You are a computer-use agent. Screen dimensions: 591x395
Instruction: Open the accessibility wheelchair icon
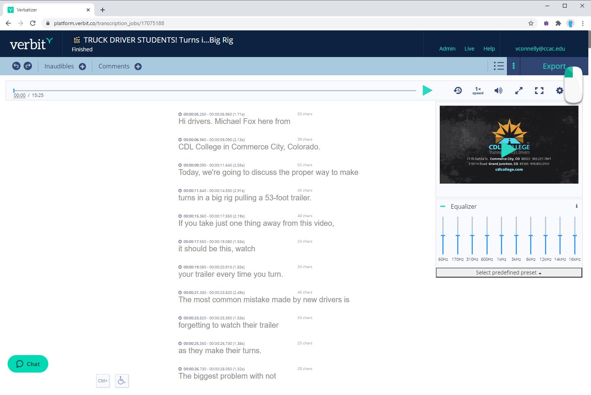122,381
